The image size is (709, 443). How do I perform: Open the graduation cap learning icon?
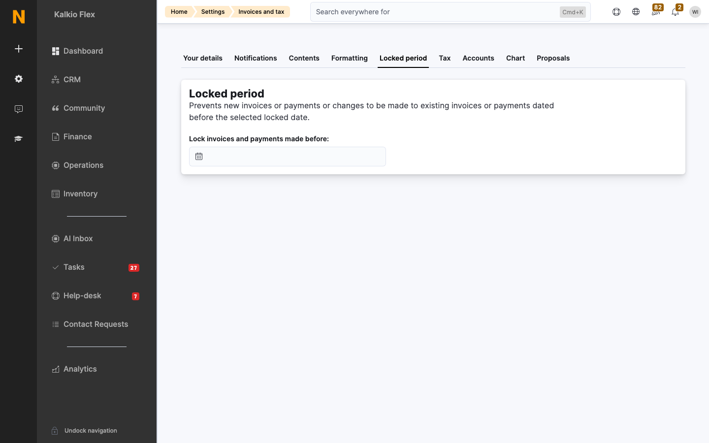click(x=19, y=139)
